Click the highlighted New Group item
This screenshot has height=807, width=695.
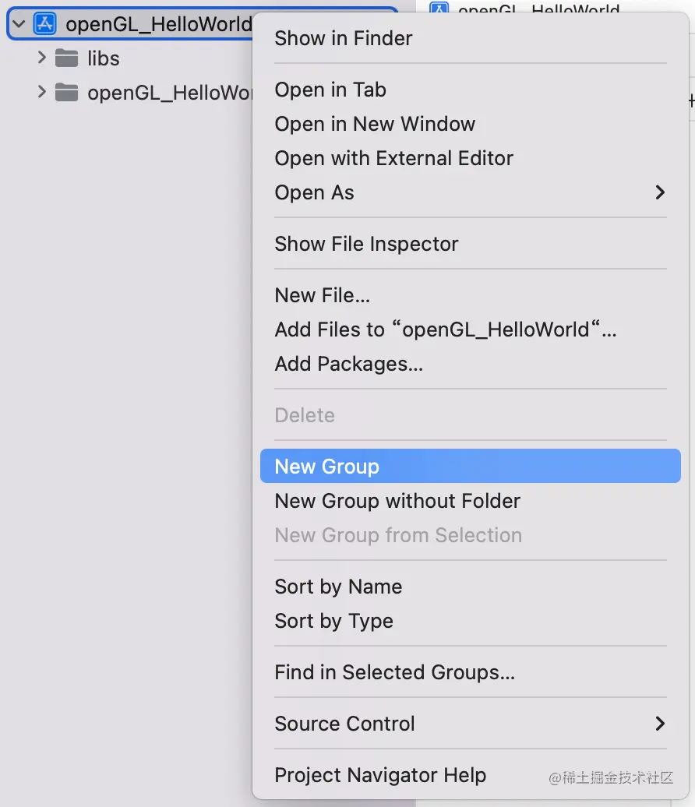click(x=471, y=467)
